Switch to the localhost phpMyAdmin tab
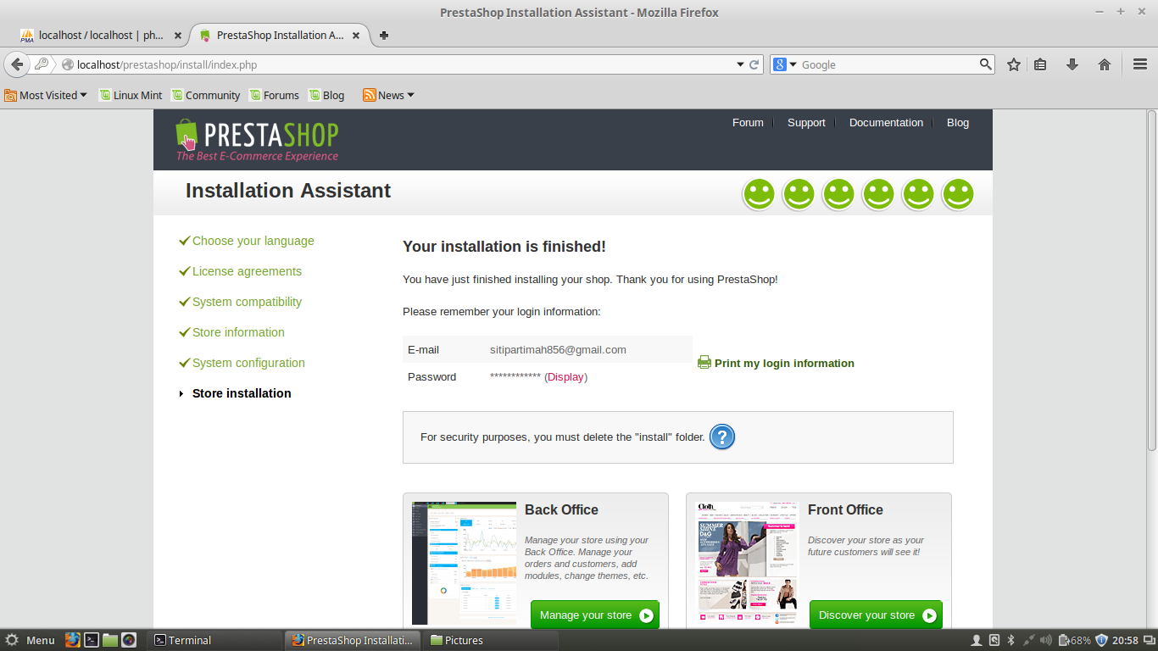This screenshot has height=651, width=1158. [102, 36]
